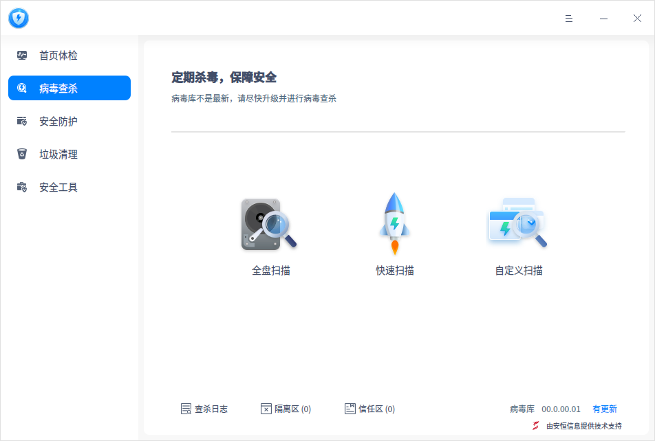Screen dimensions: 655x441
Task: Open 安全防护 section
Action: point(69,121)
